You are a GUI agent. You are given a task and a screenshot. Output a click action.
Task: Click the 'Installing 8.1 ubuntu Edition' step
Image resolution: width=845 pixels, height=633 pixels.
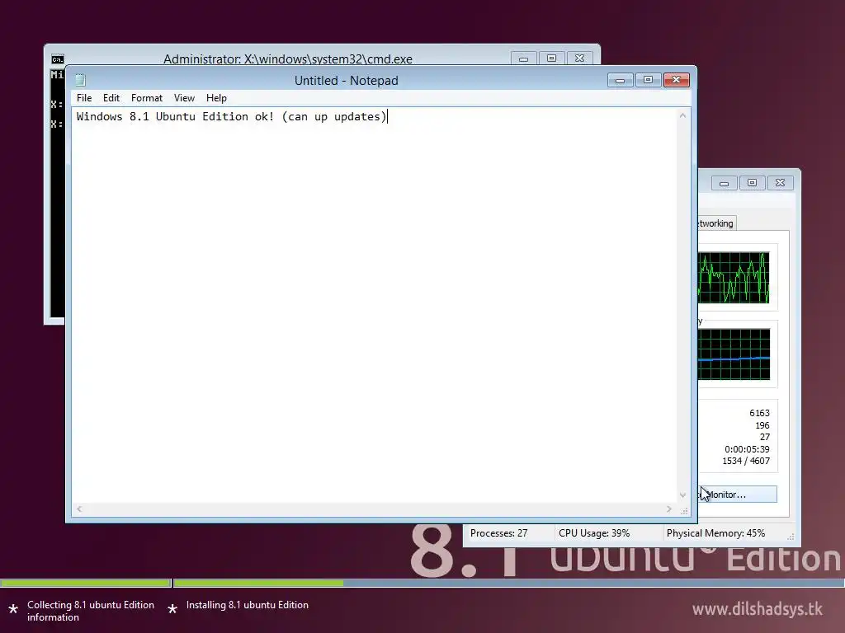click(x=248, y=605)
